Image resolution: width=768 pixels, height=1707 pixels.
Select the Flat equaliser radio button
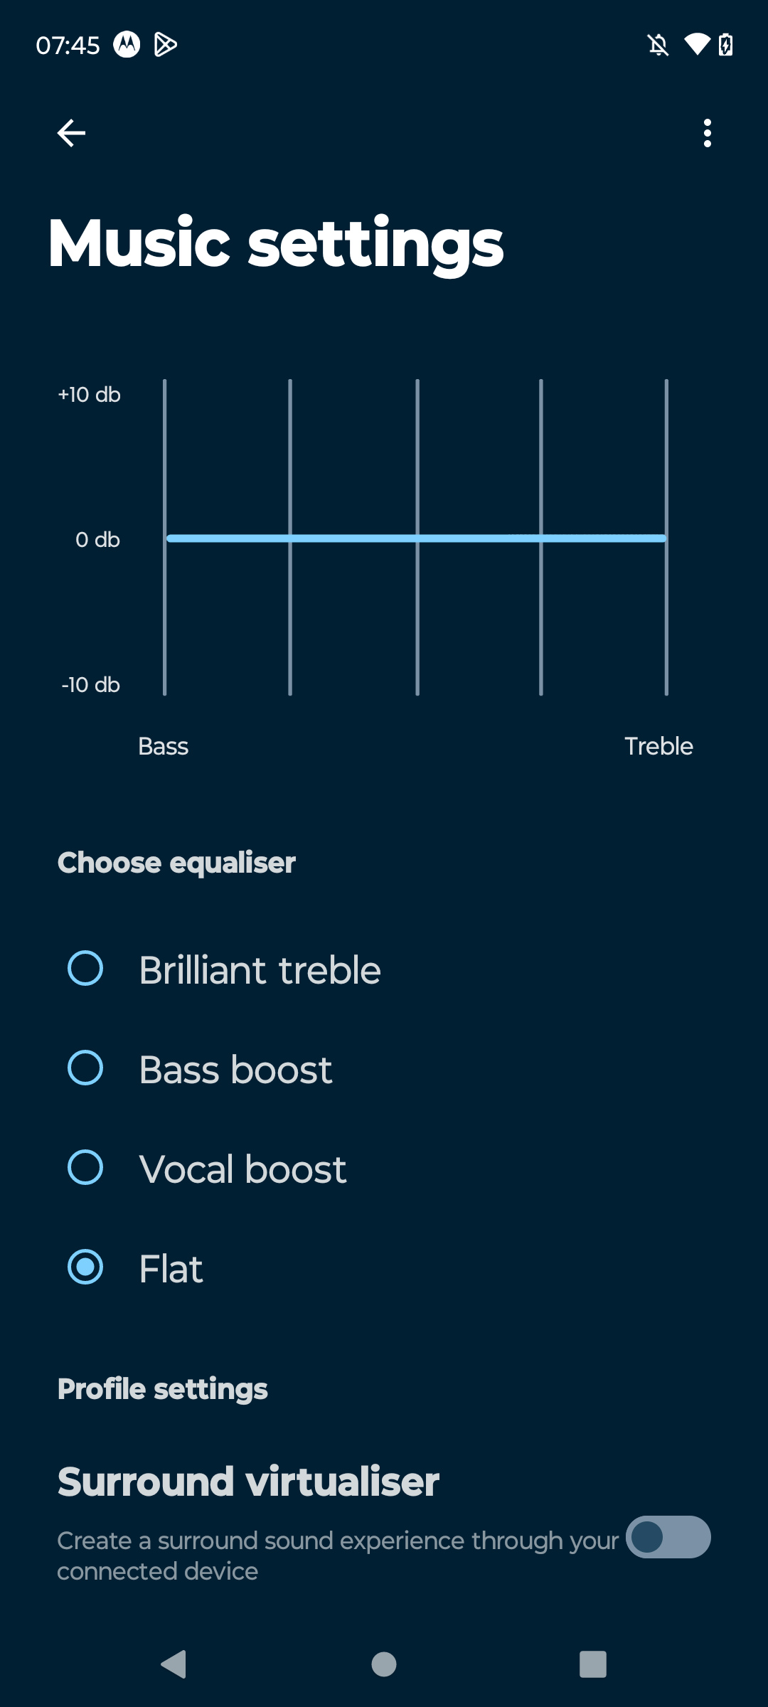coord(85,1267)
